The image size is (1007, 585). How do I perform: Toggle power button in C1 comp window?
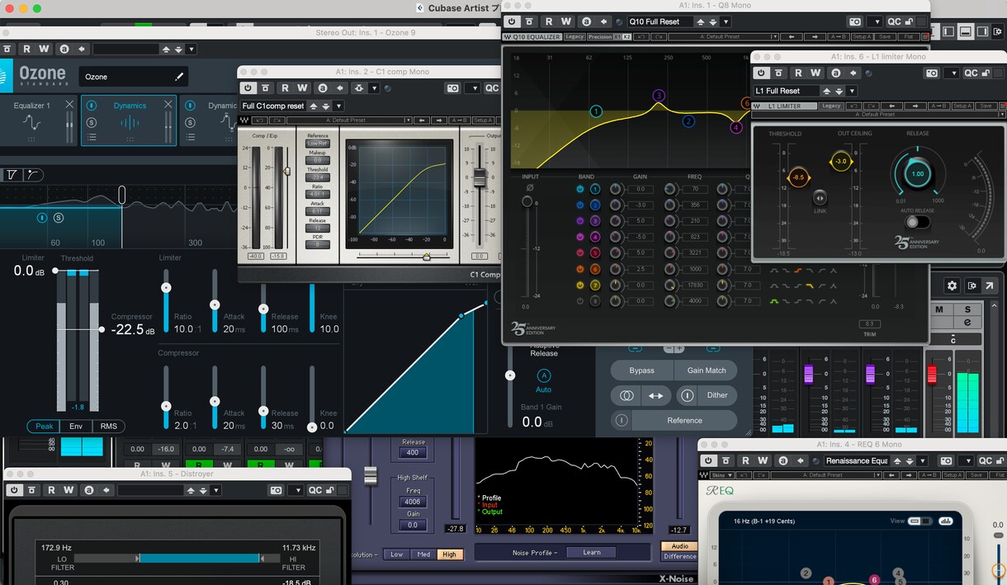click(247, 88)
